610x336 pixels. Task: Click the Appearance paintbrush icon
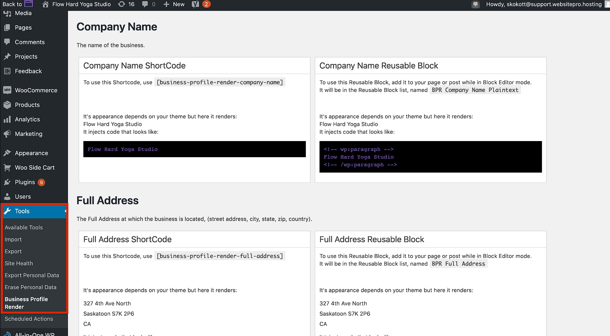coord(7,153)
